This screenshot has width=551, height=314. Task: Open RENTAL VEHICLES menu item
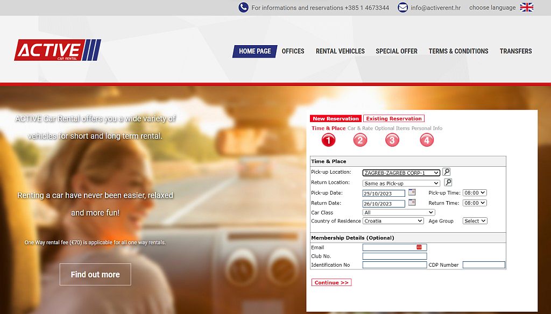(340, 51)
